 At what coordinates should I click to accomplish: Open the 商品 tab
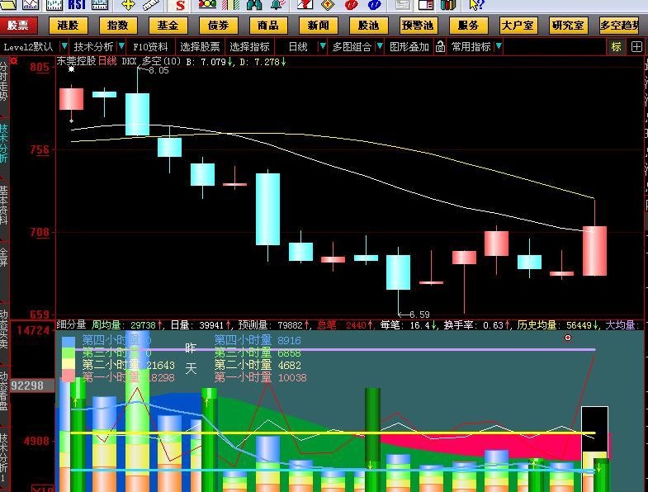(x=267, y=26)
